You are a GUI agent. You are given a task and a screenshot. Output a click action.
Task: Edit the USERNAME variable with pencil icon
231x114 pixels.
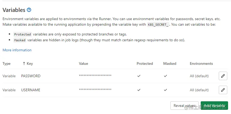pyautogui.click(x=223, y=90)
